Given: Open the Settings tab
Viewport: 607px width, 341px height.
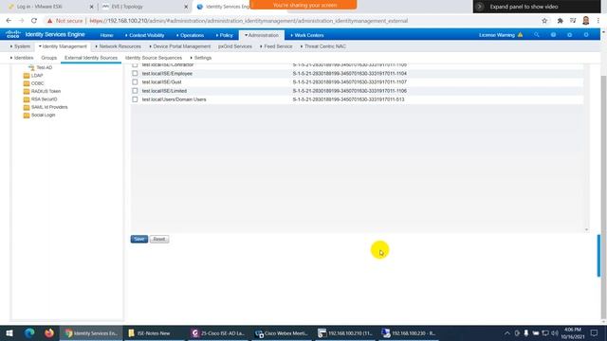Looking at the screenshot, I should pyautogui.click(x=200, y=58).
